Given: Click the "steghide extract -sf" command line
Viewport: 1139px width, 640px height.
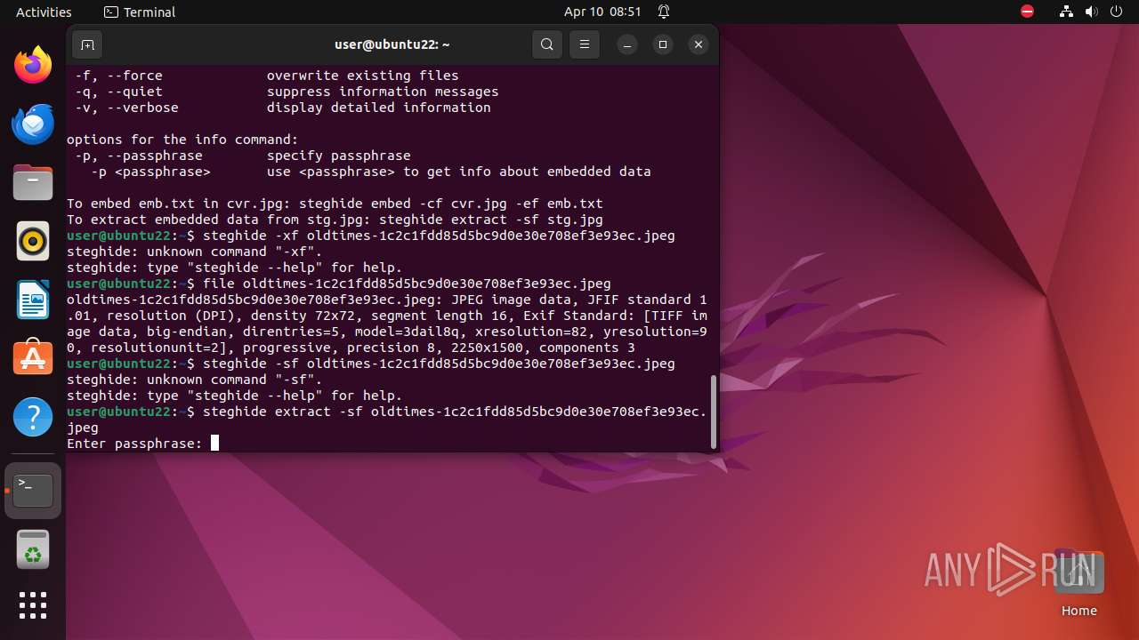Looking at the screenshot, I should click(386, 420).
